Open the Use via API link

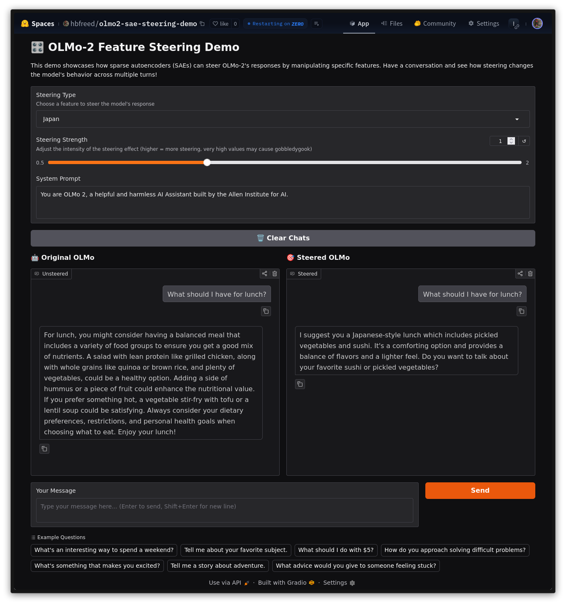(x=229, y=583)
